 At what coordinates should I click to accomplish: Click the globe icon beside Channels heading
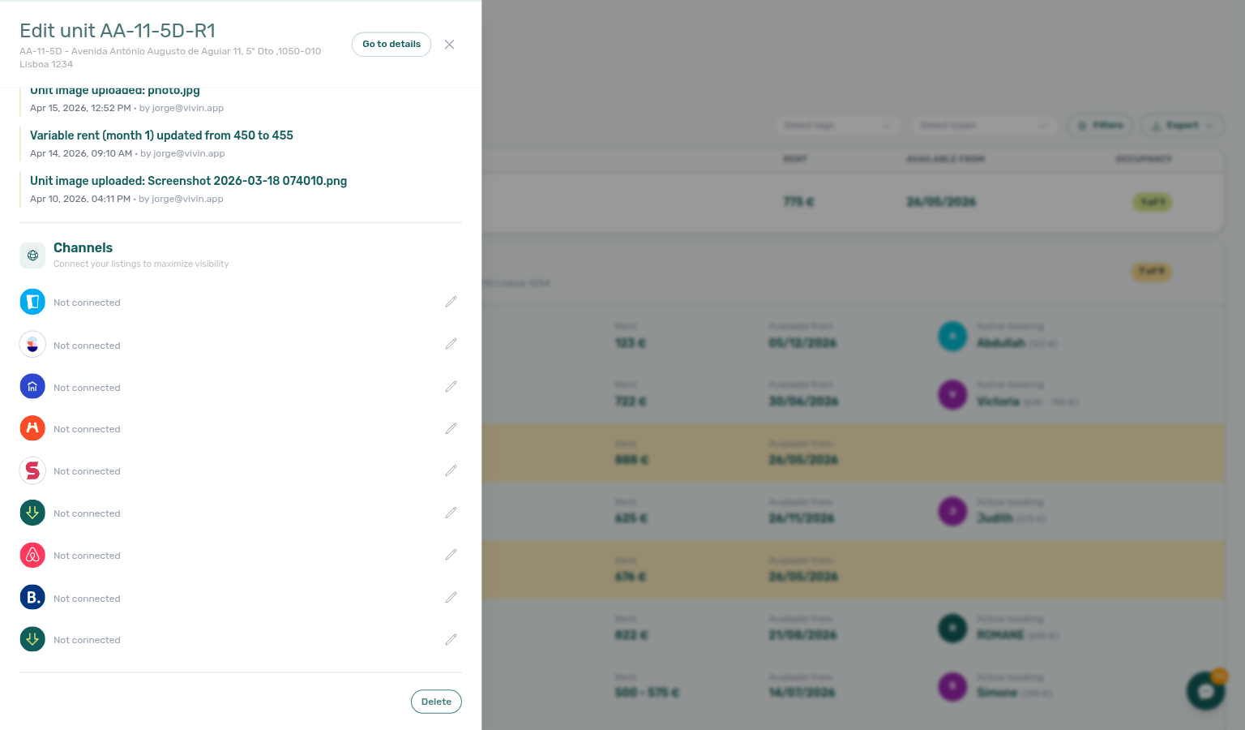point(32,255)
